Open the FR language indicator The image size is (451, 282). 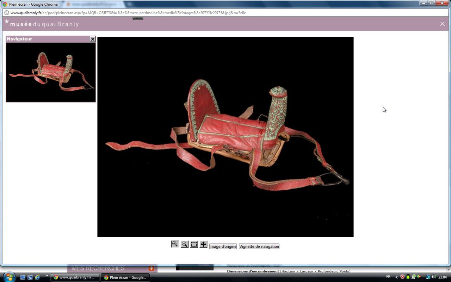pos(388,277)
